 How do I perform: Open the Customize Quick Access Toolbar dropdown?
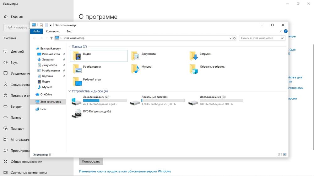pyautogui.click(x=51, y=25)
